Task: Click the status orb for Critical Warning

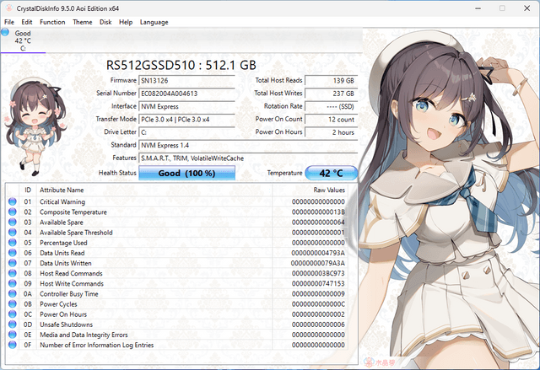Action: click(x=13, y=201)
